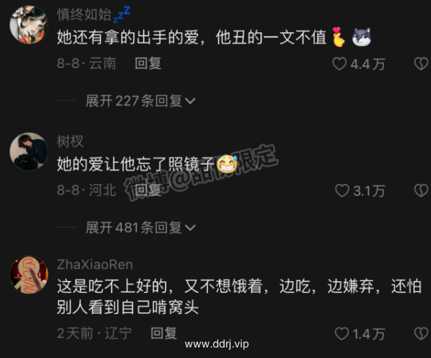Image resolution: width=431 pixels, height=358 pixels.
Task: Dislike ZhaXiaoRen's comment broken heart icon
Action: tap(421, 334)
